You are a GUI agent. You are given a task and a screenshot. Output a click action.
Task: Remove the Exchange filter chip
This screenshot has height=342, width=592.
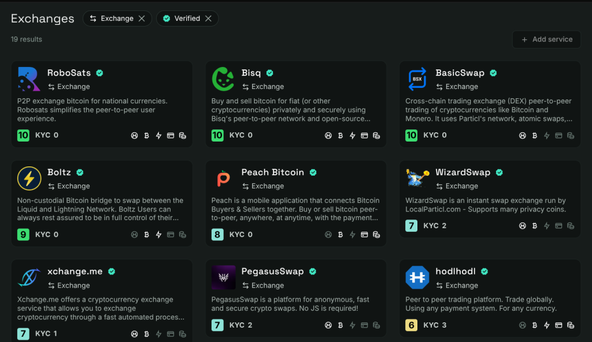tap(142, 18)
